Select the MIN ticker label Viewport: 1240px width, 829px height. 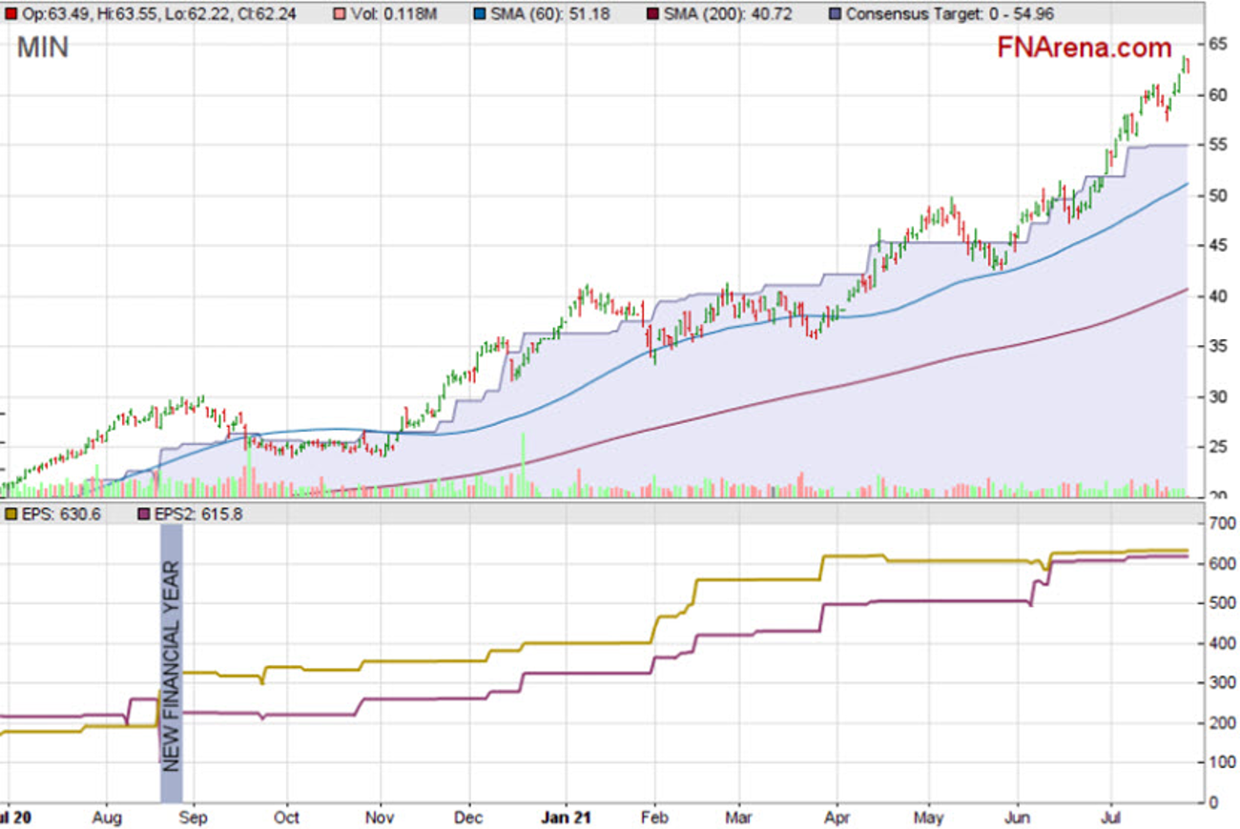(x=43, y=48)
